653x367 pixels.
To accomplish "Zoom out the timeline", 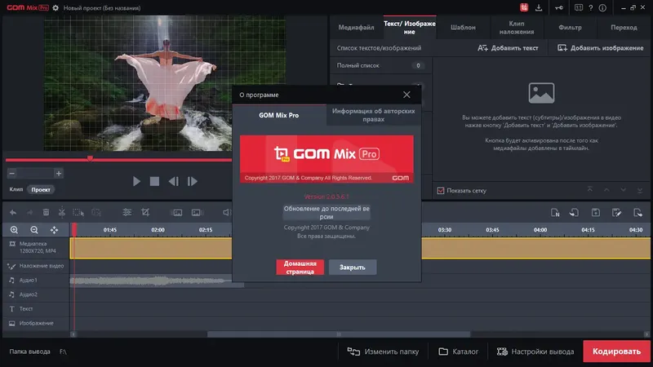I will click(x=34, y=230).
